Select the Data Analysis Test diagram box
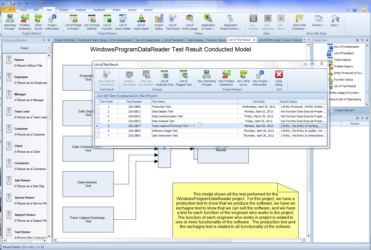The height and width of the screenshot is (250, 371). coord(88,184)
